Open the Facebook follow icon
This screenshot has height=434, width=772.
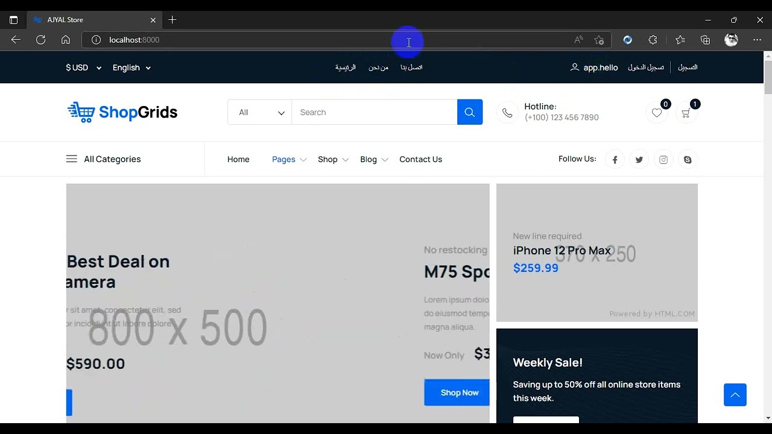point(615,160)
